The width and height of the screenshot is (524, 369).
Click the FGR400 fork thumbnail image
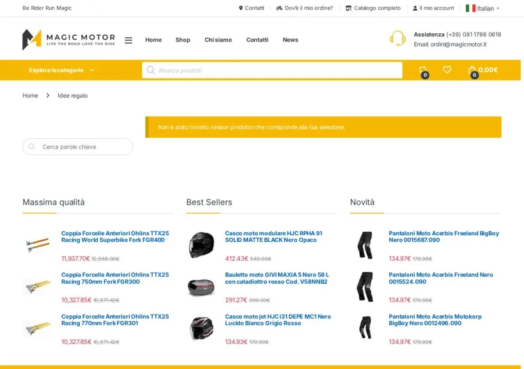pos(38,245)
